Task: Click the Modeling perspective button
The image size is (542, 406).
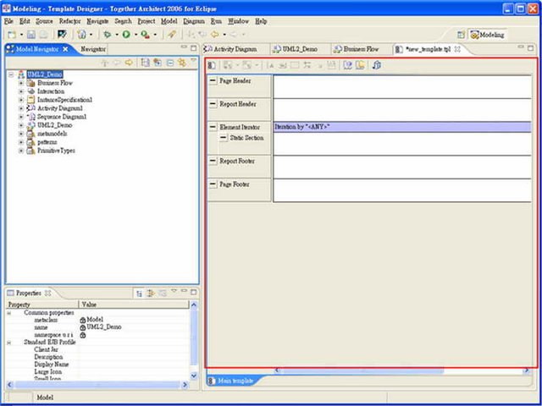Action: [x=488, y=35]
